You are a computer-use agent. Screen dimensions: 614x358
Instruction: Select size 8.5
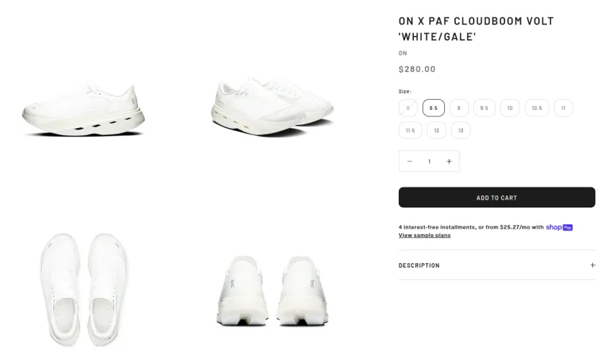point(433,108)
